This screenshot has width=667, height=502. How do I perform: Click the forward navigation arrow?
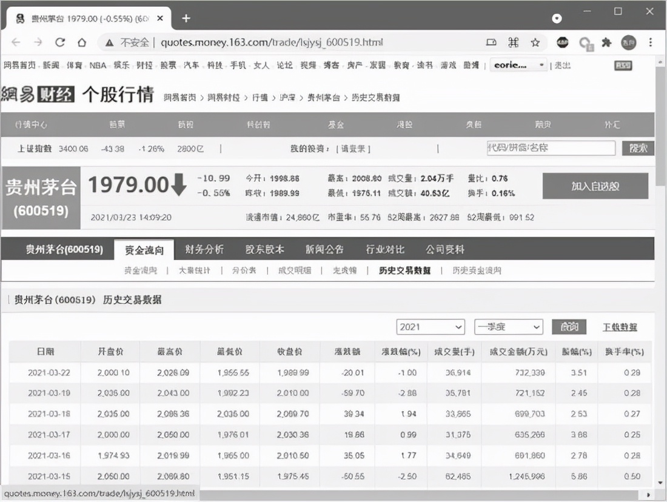point(38,43)
